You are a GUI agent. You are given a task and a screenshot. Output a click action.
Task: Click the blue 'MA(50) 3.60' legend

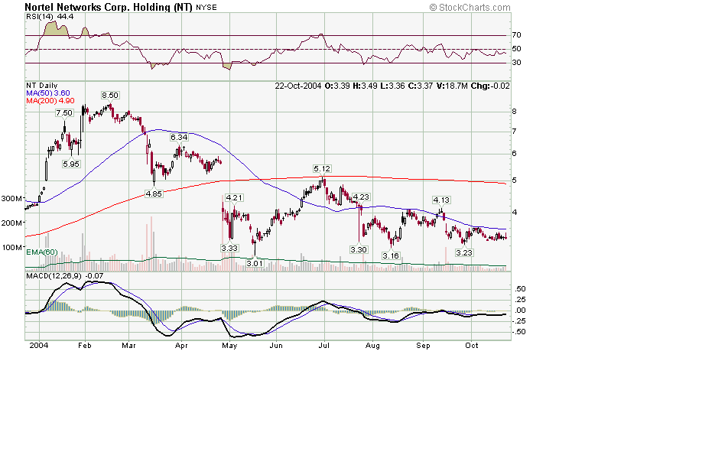click(48, 93)
